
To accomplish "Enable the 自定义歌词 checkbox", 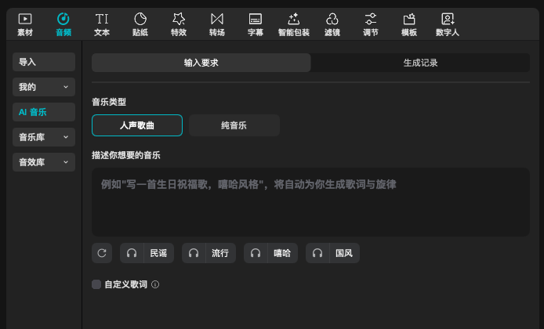I will pos(96,284).
